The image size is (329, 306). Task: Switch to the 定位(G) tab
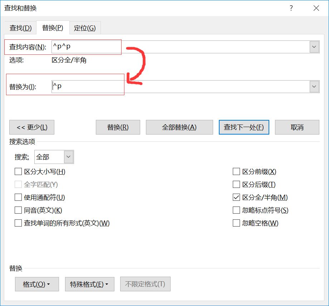[x=85, y=28]
